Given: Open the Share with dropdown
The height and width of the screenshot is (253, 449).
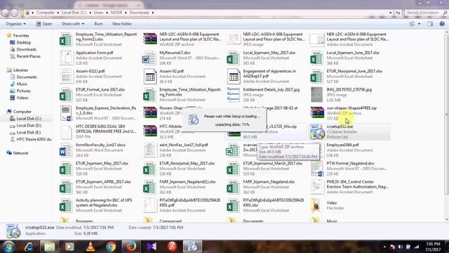Looking at the screenshot, I should tap(73, 24).
